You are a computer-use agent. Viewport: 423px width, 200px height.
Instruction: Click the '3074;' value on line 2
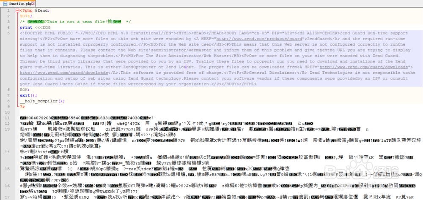[26, 16]
